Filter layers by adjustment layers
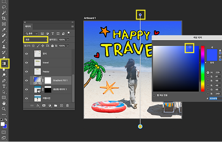This screenshot has height=142, width=222. [48, 34]
